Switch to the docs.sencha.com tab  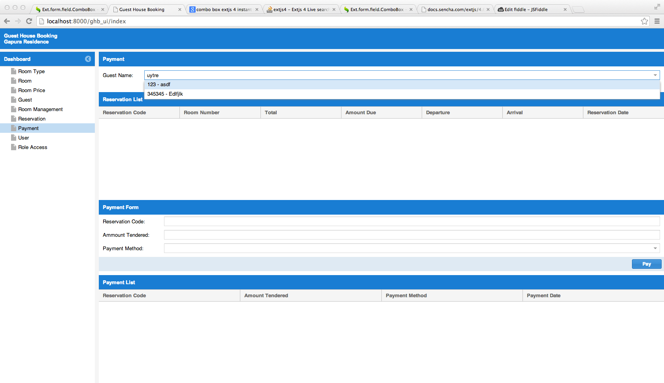[455, 9]
